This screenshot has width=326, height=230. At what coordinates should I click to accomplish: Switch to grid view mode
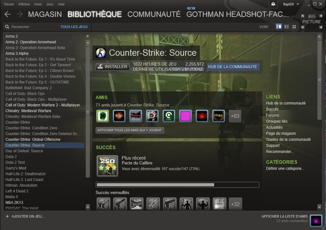294,27
